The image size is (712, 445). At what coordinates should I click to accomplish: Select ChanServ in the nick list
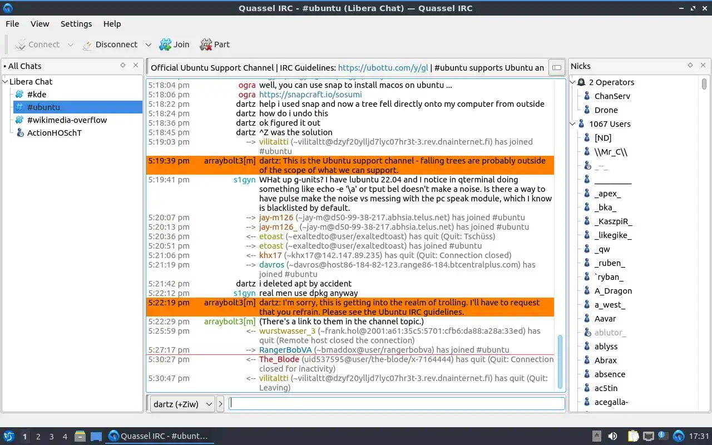[612, 96]
